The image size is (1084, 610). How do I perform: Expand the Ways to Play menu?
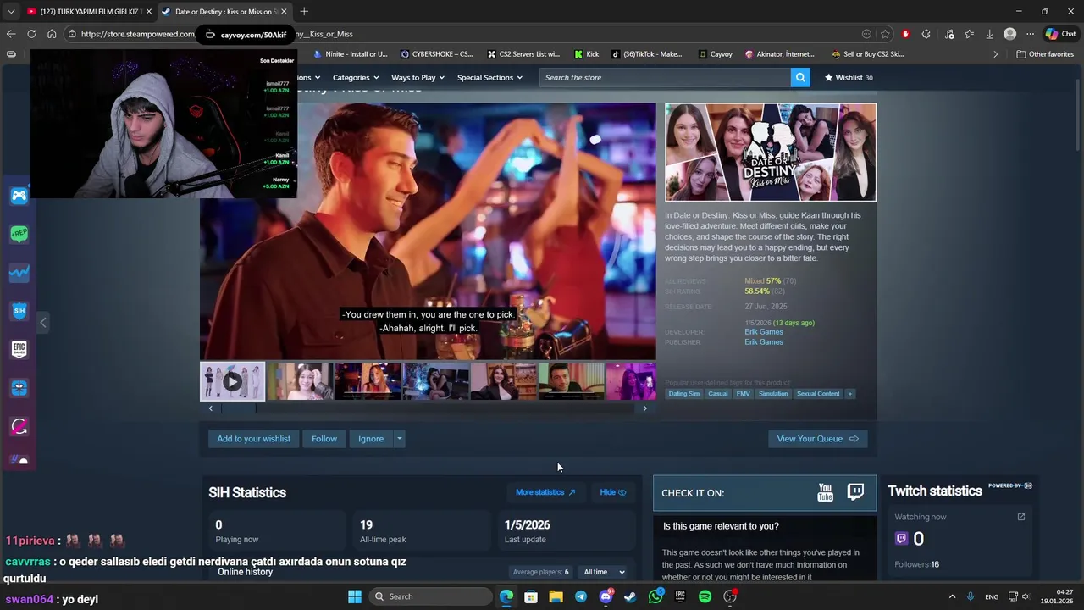(x=418, y=77)
